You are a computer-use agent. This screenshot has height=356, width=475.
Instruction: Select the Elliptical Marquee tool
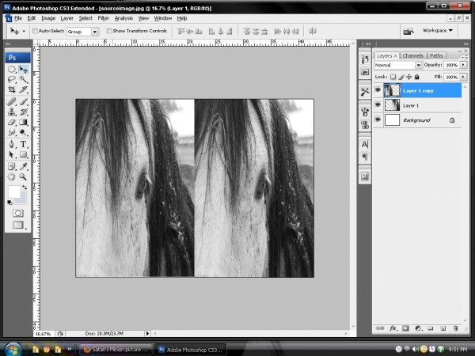(x=12, y=70)
